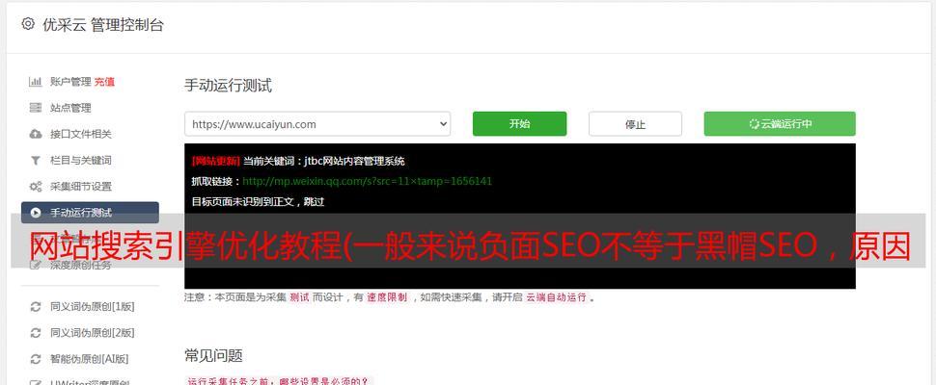Open 智能伪原创[AI版] in the sidebar

click(90, 359)
